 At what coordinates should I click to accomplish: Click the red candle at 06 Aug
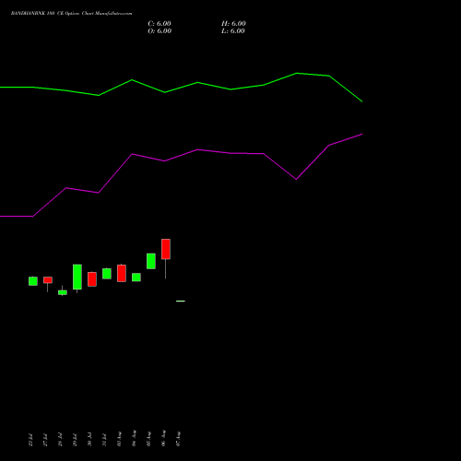click(x=166, y=249)
